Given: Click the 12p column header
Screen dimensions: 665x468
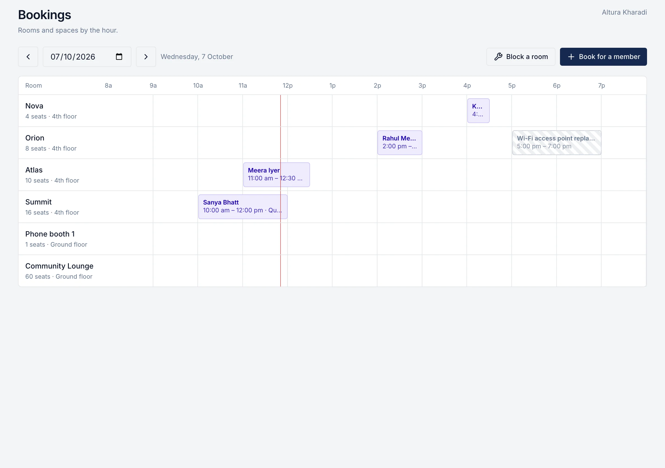Looking at the screenshot, I should [288, 86].
